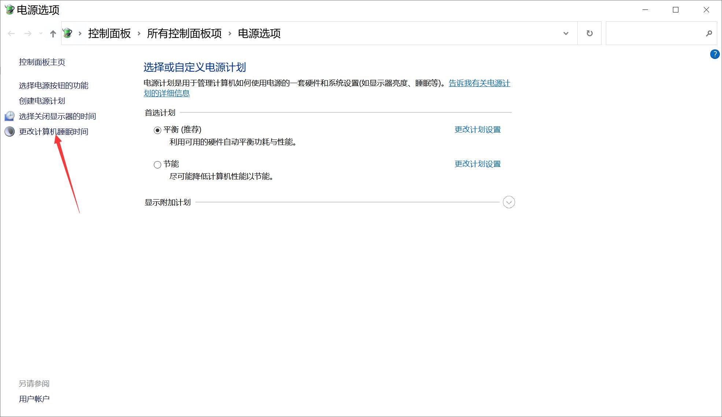The width and height of the screenshot is (722, 417).
Task: Open 更改计划设置 for 节能 plan
Action: 478,164
